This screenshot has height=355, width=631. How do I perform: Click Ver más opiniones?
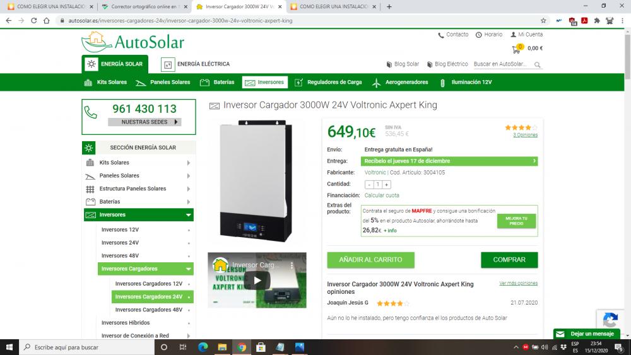coord(518,283)
